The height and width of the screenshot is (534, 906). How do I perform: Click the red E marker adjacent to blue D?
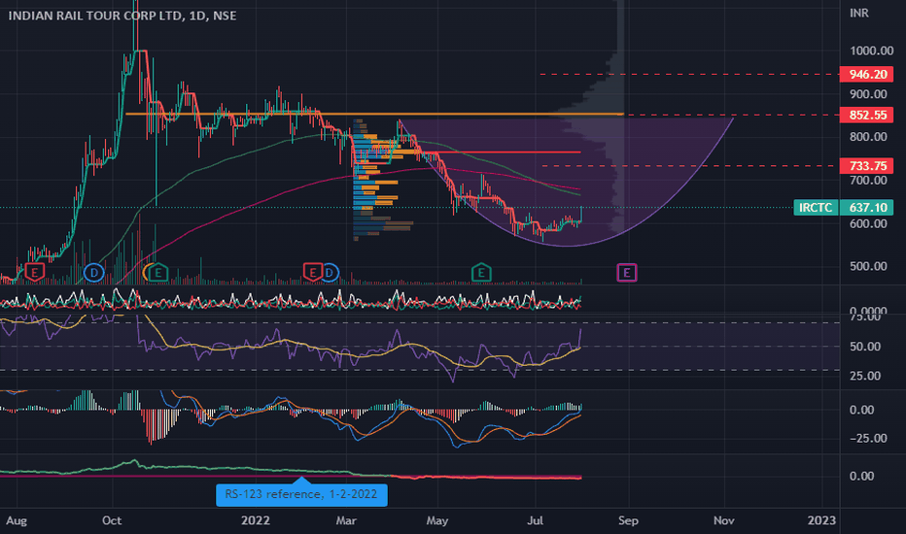313,272
